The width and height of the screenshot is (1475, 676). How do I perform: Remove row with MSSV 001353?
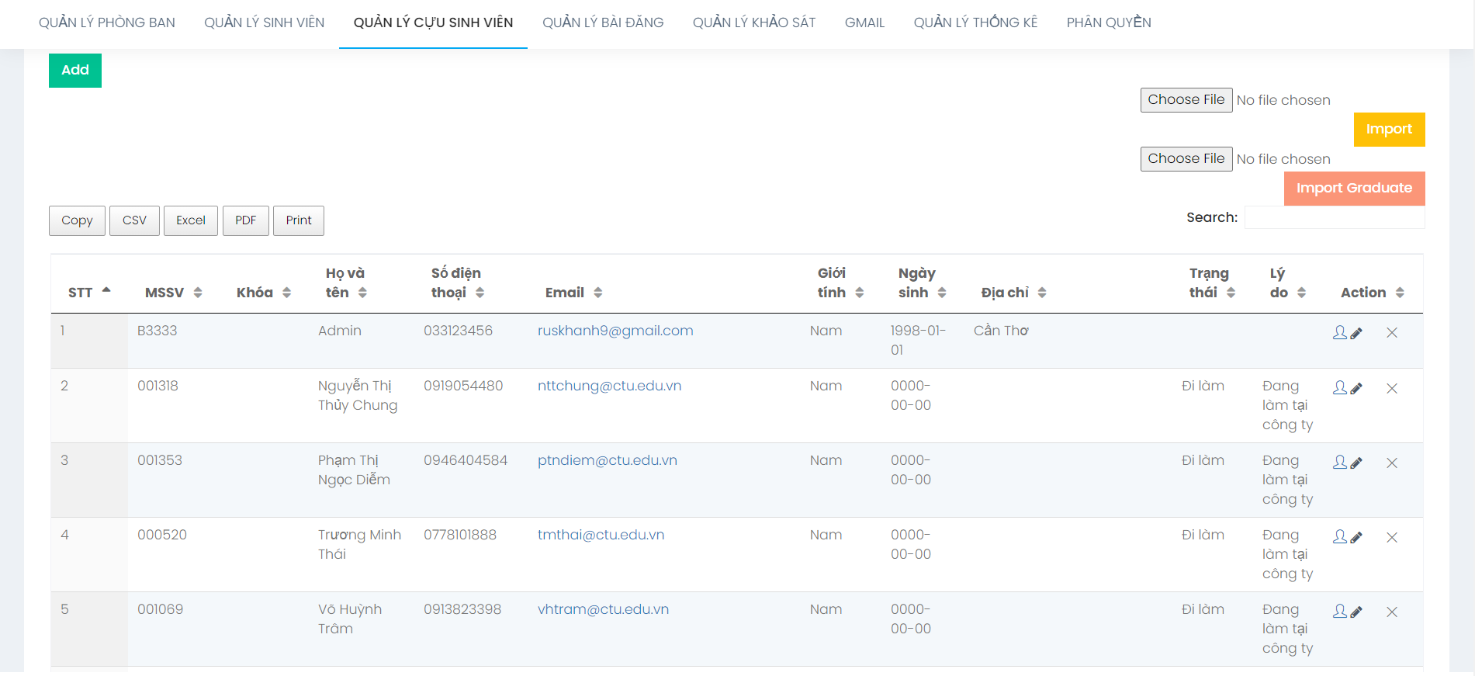[1392, 463]
